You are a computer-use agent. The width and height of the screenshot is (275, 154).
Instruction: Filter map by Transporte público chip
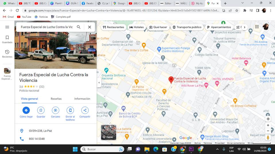point(187,27)
